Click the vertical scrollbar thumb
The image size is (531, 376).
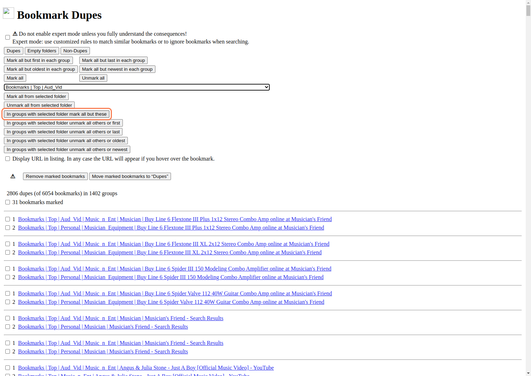tap(528, 10)
